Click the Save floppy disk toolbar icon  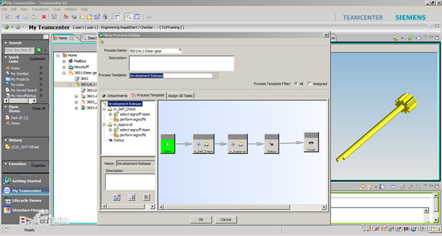[54, 17]
